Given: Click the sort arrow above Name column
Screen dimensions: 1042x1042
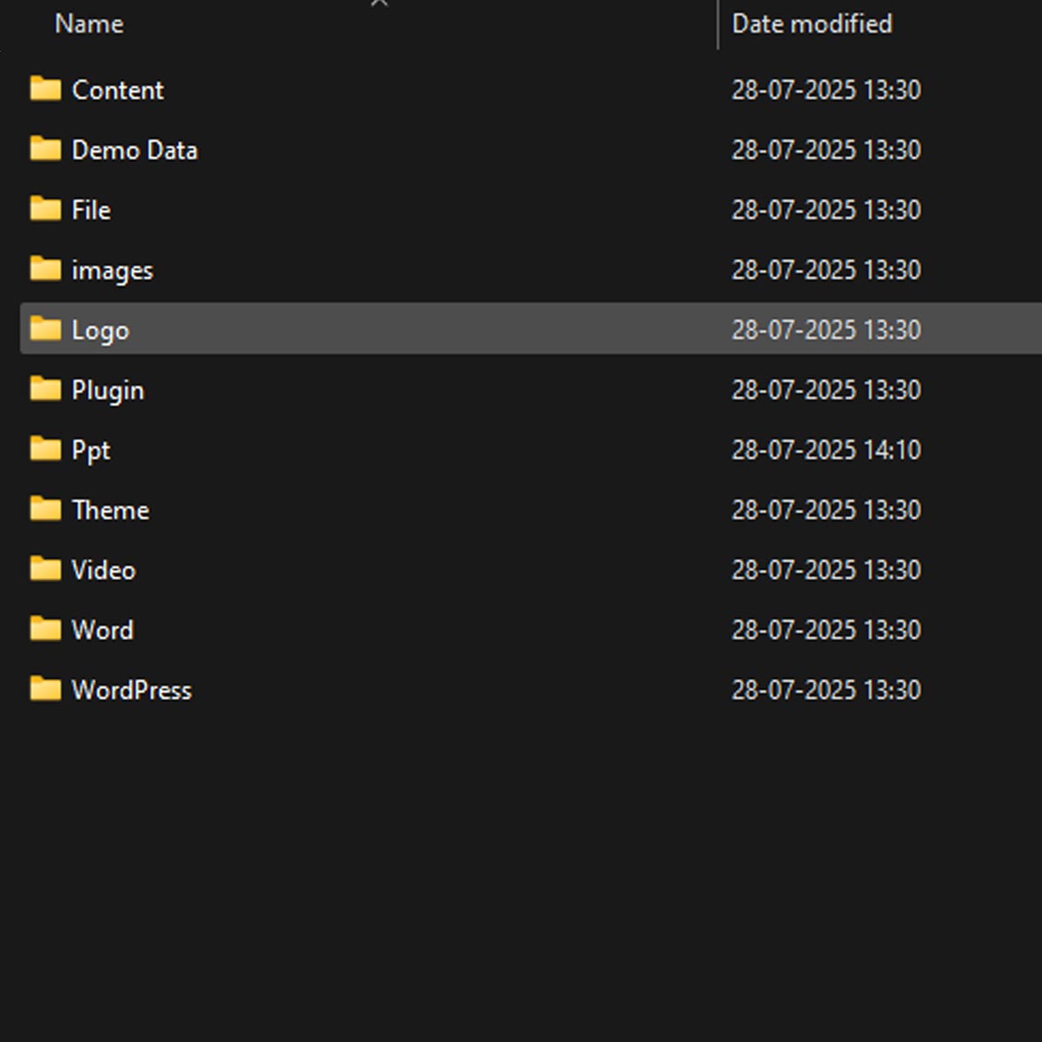Looking at the screenshot, I should 379,3.
